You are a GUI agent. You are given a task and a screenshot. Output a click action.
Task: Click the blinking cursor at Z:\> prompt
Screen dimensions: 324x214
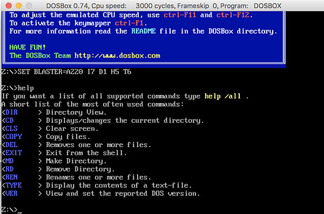pos(19,212)
